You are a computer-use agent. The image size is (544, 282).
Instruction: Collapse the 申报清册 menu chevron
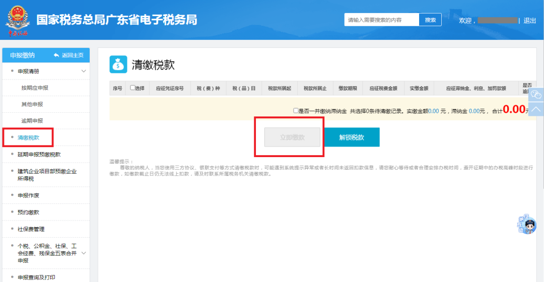[x=84, y=71]
